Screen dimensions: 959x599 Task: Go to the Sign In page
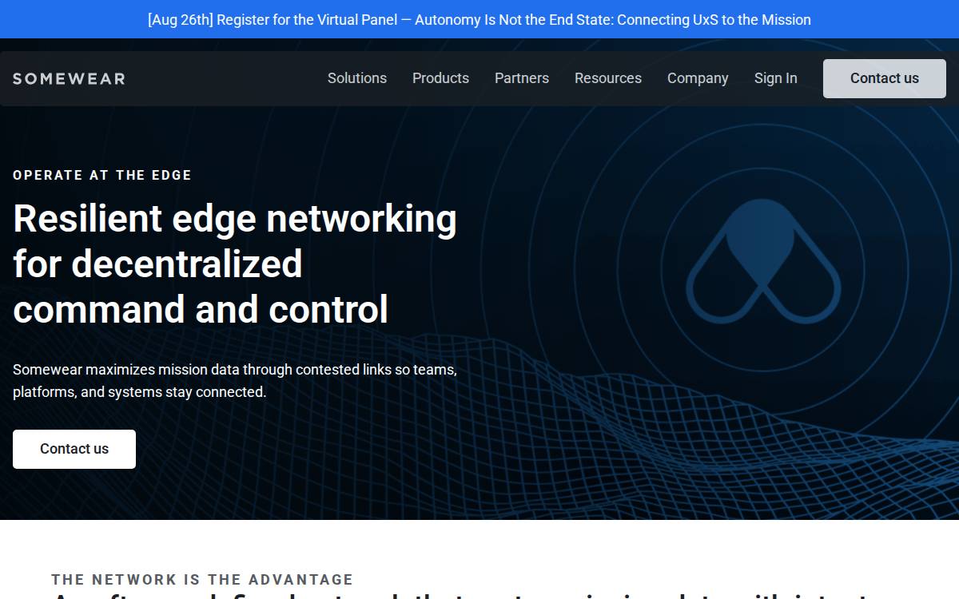pyautogui.click(x=776, y=78)
